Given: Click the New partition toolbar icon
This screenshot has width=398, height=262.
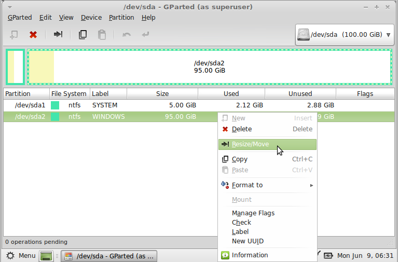Looking at the screenshot, I should (13, 35).
